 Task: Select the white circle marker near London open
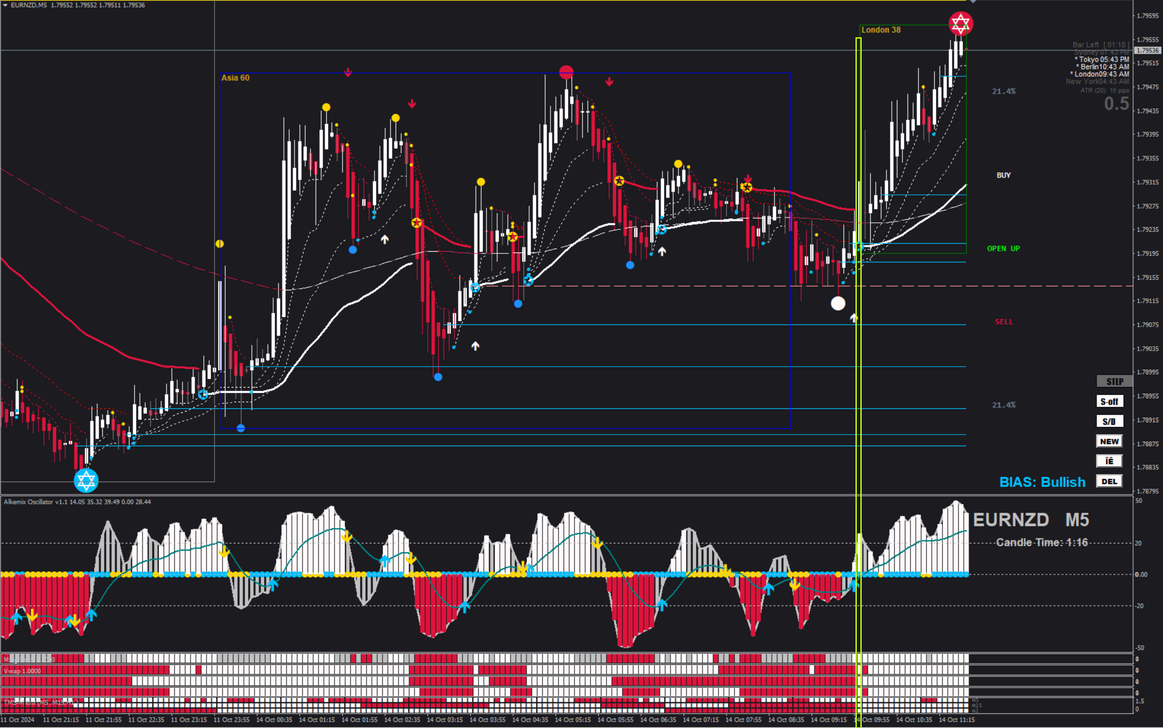pyautogui.click(x=838, y=303)
